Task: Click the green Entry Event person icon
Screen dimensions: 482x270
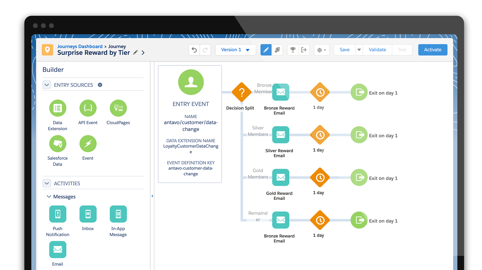Action: [x=191, y=82]
